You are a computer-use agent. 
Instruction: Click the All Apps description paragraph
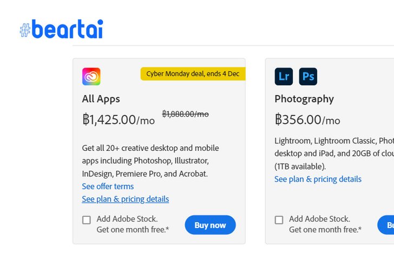click(x=150, y=161)
